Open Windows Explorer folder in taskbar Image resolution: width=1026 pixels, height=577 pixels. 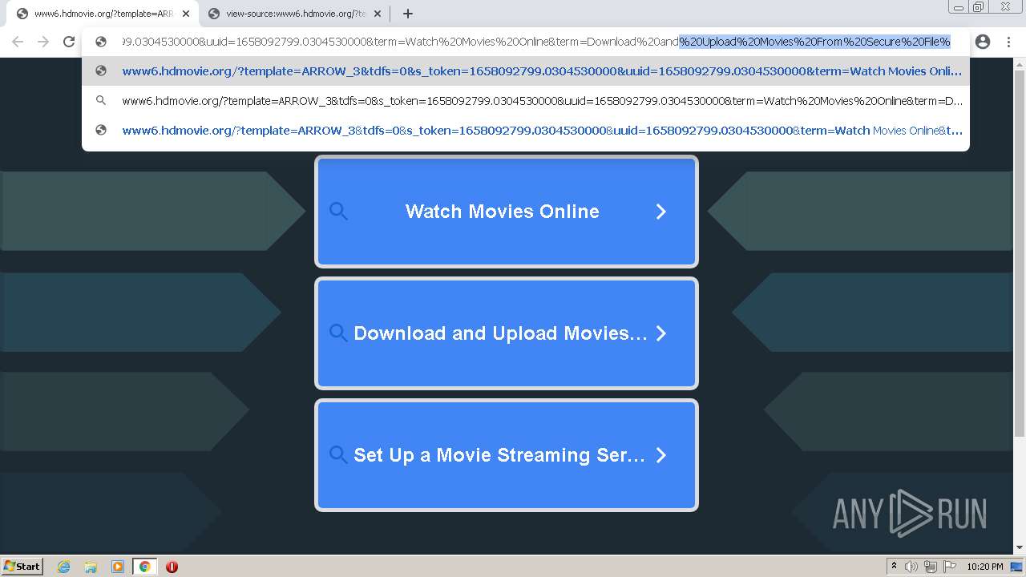91,567
